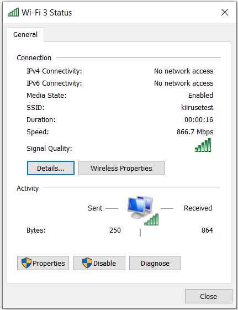Click the green signal bars beneath the computers

[151, 219]
